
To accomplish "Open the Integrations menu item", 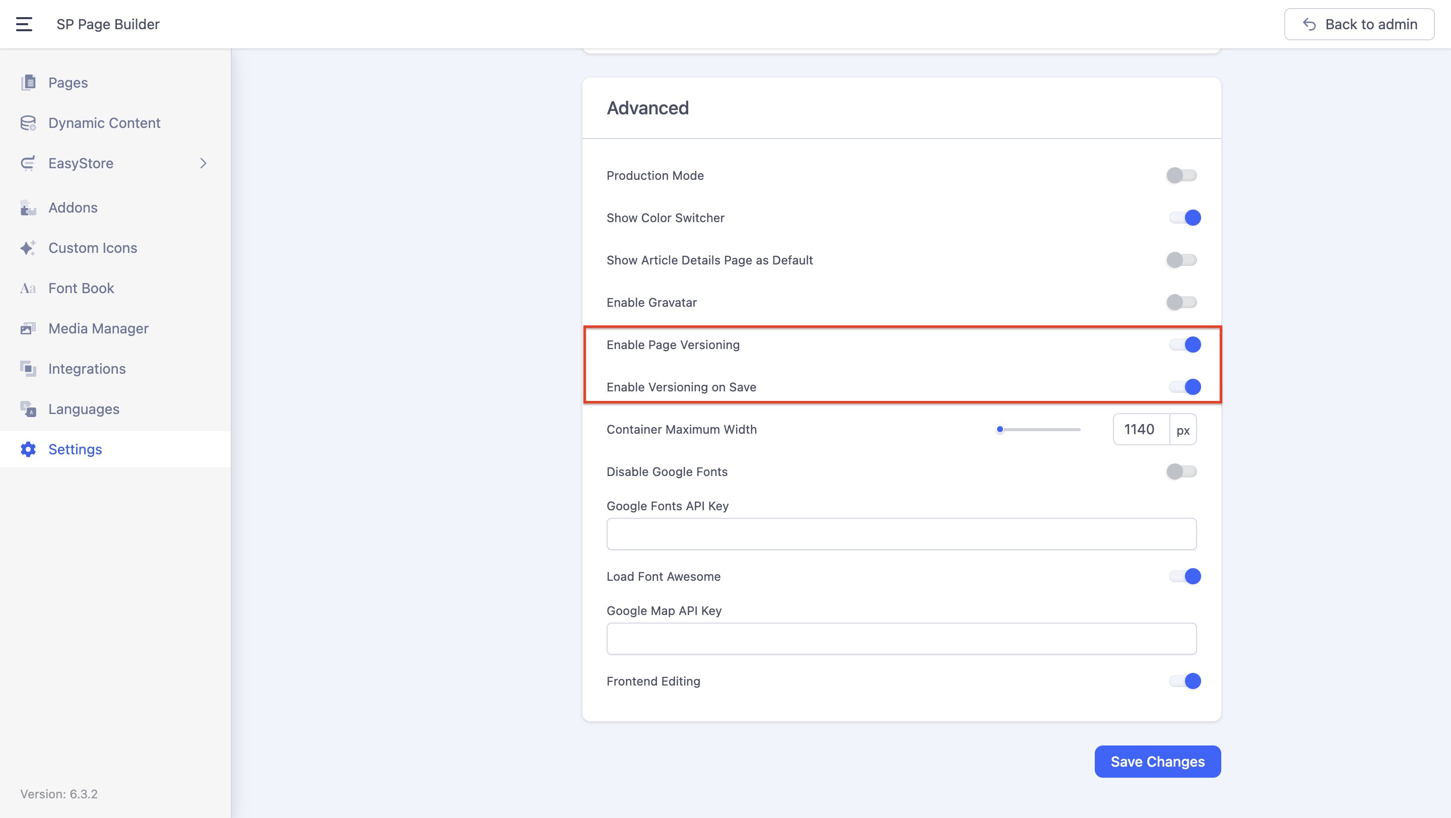I will 87,369.
